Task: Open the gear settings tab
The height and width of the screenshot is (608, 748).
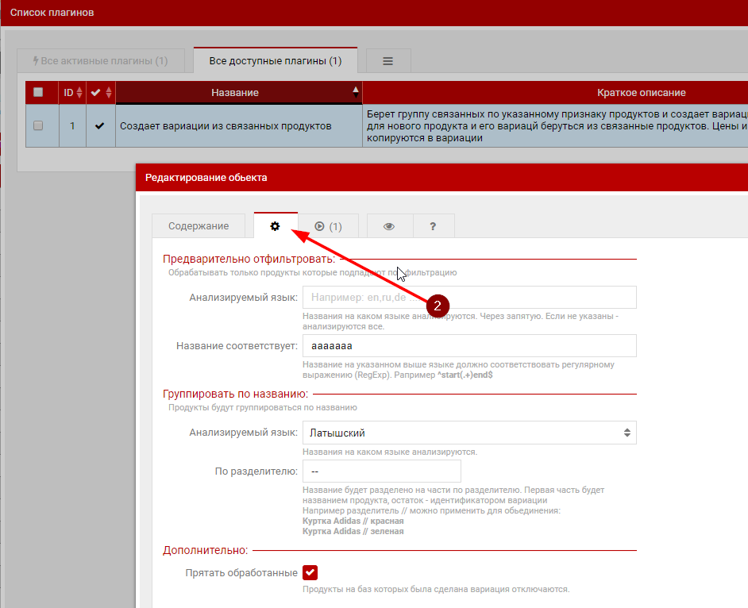Action: click(275, 226)
